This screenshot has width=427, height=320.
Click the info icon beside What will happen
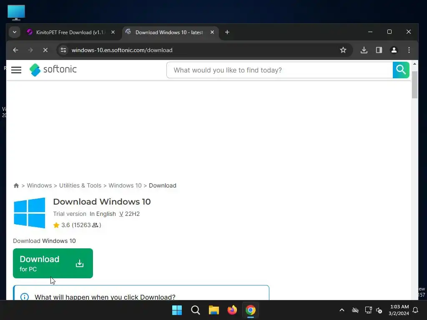(x=25, y=297)
